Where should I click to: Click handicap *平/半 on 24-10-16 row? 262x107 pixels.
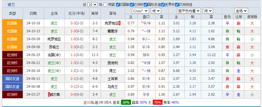pos(146,23)
